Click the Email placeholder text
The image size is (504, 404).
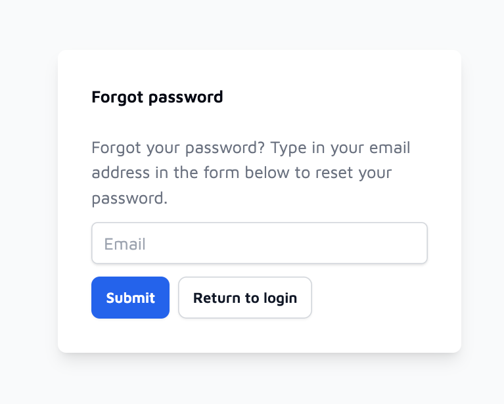pos(125,244)
